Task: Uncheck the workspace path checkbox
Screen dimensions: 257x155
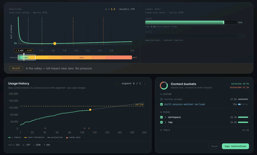Action: 162,117
